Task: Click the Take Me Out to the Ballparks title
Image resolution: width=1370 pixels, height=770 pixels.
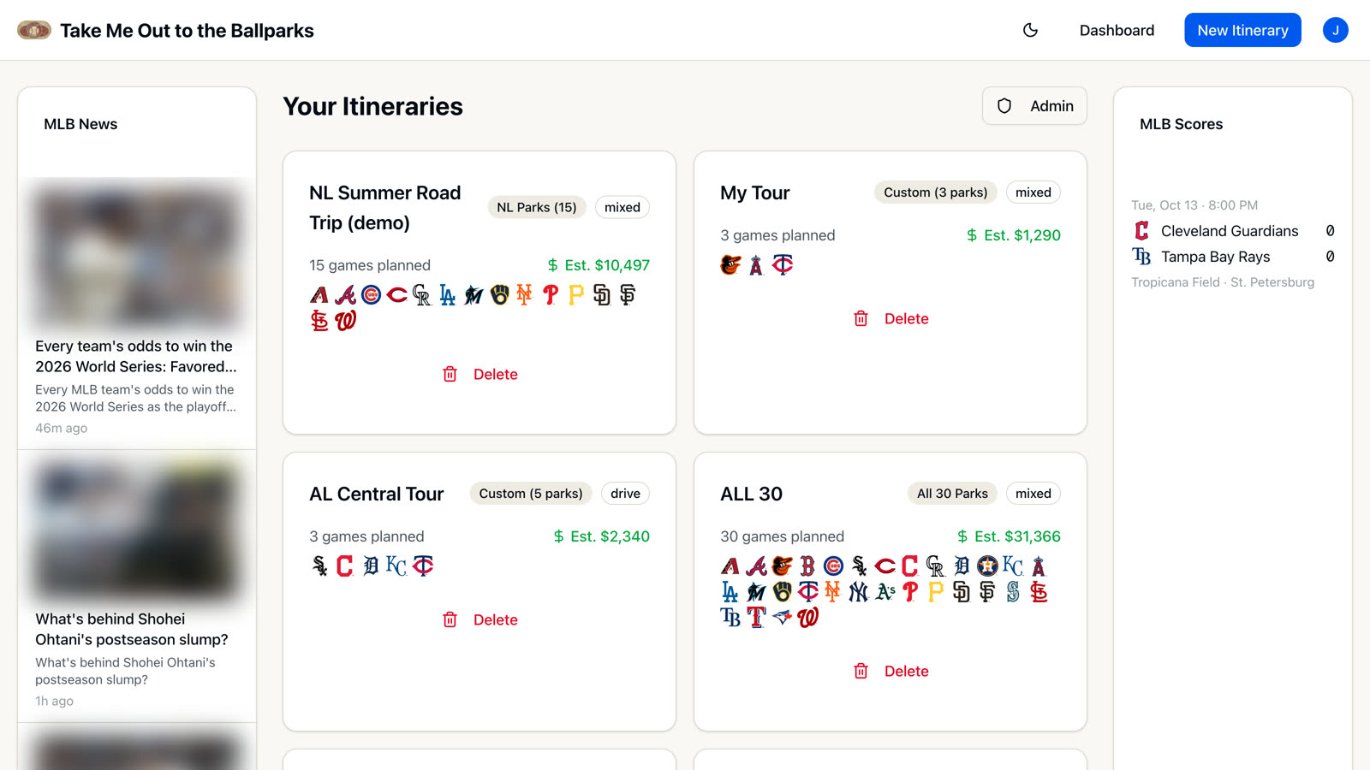Action: [x=187, y=31]
